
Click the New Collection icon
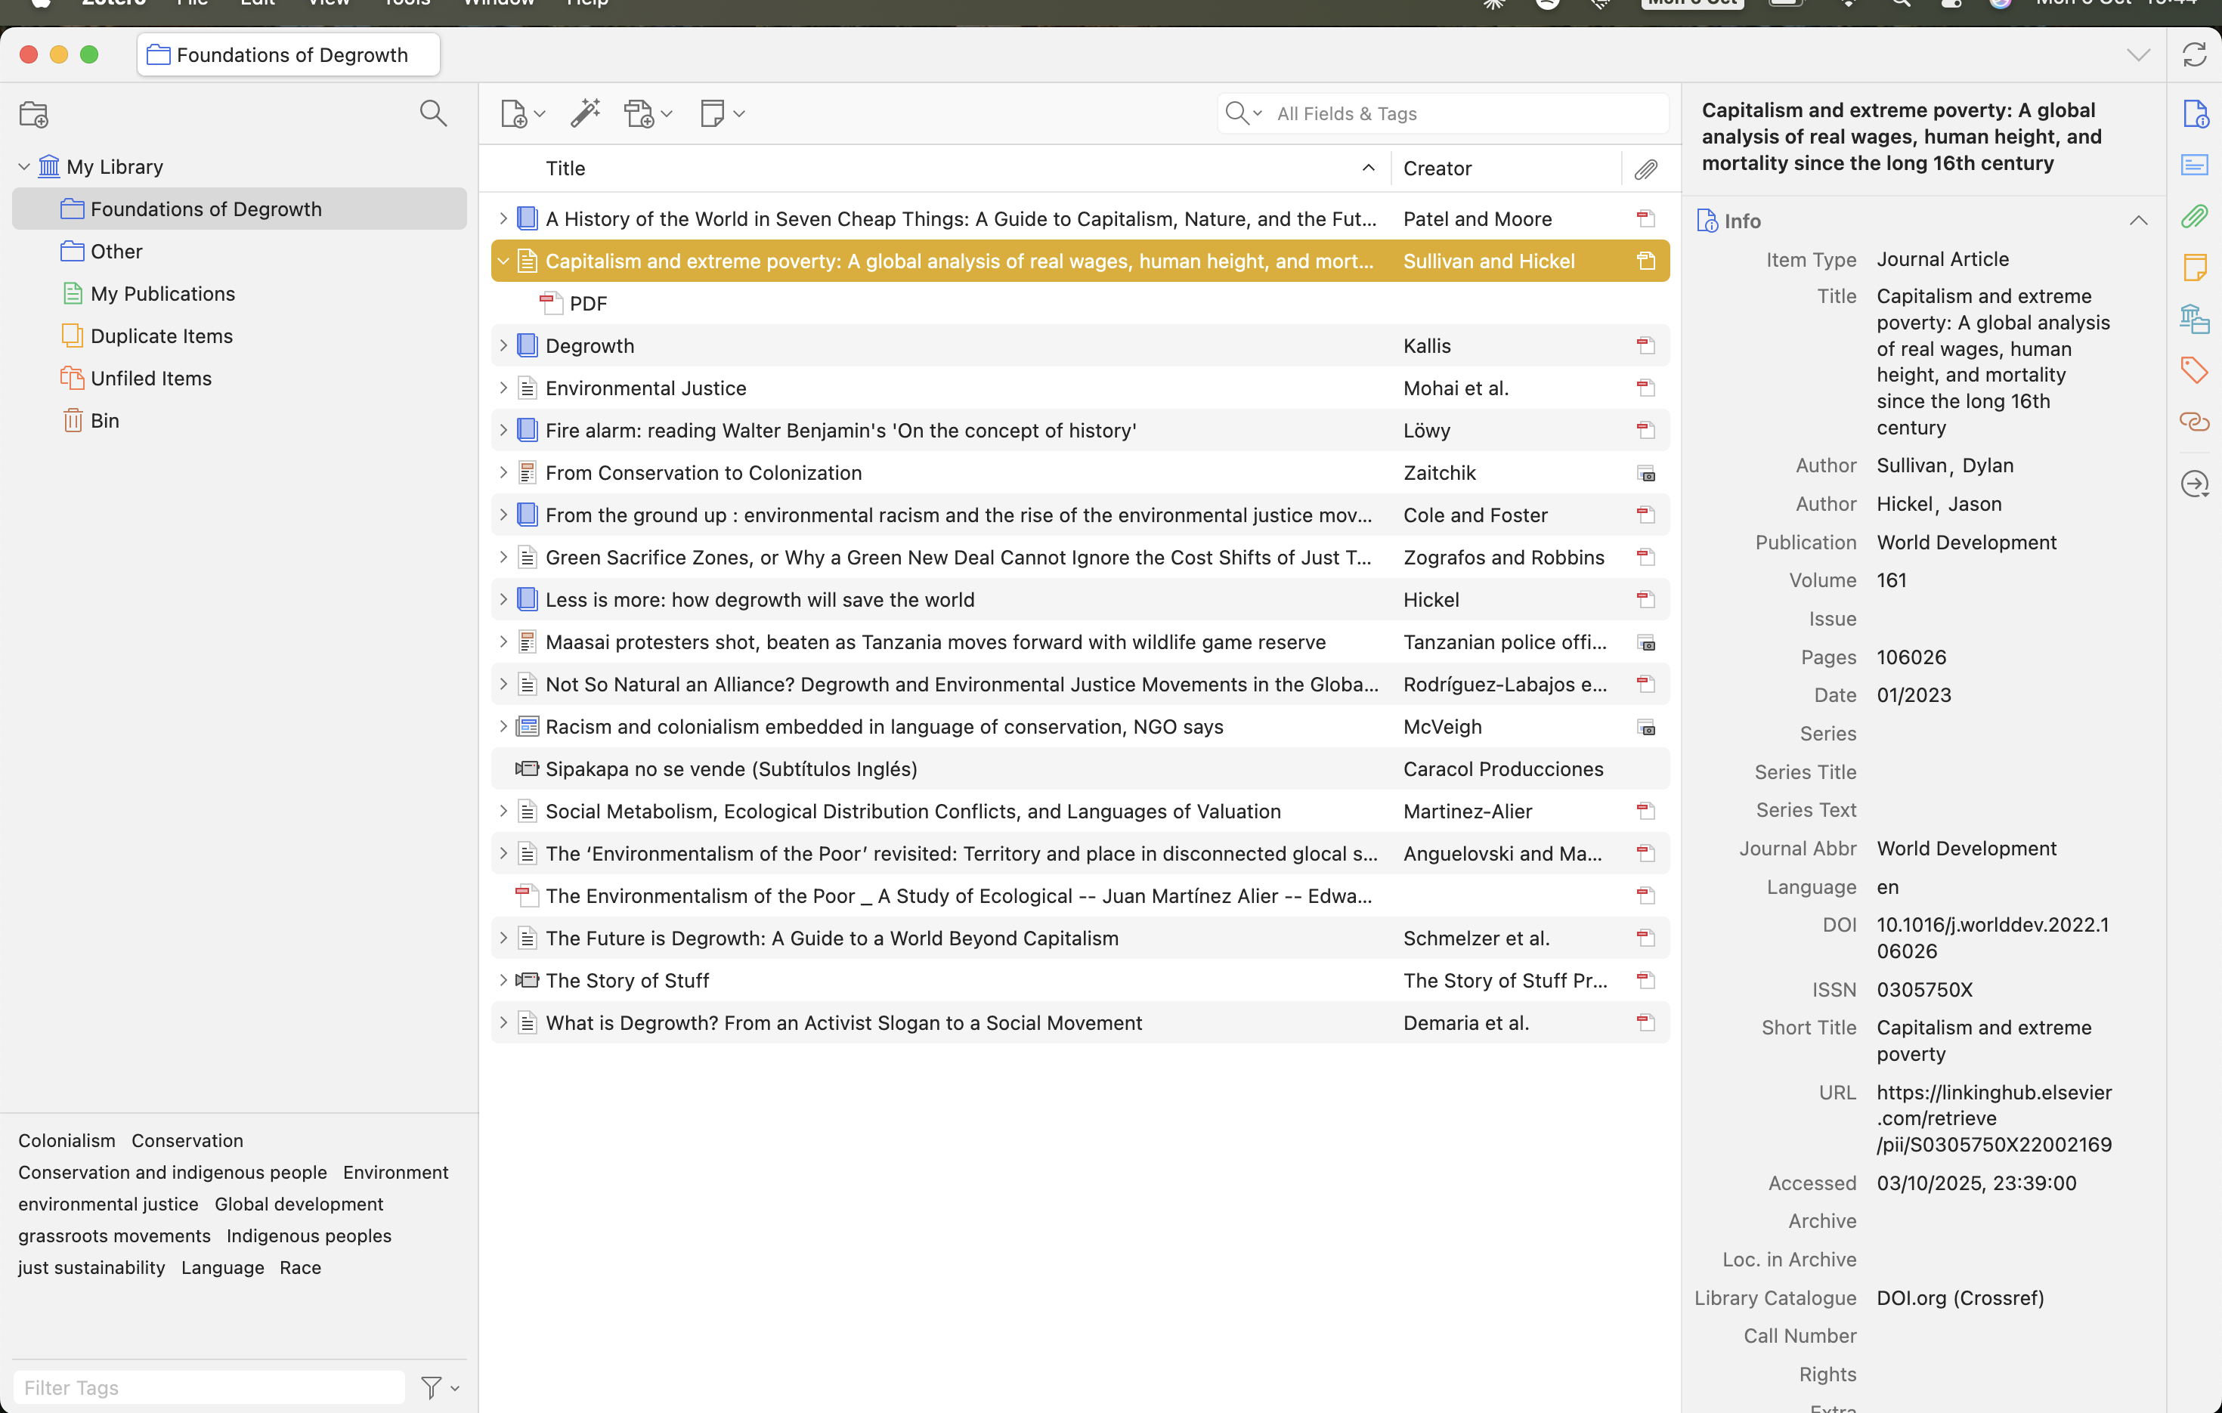click(34, 114)
